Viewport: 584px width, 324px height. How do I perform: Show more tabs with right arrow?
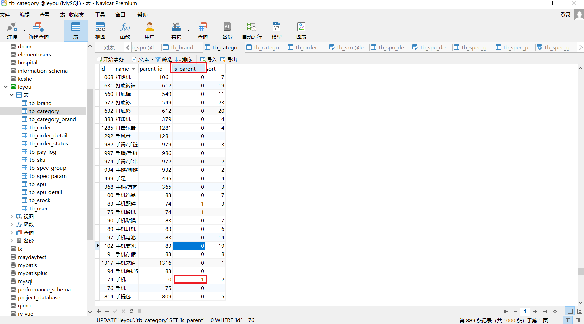(581, 48)
